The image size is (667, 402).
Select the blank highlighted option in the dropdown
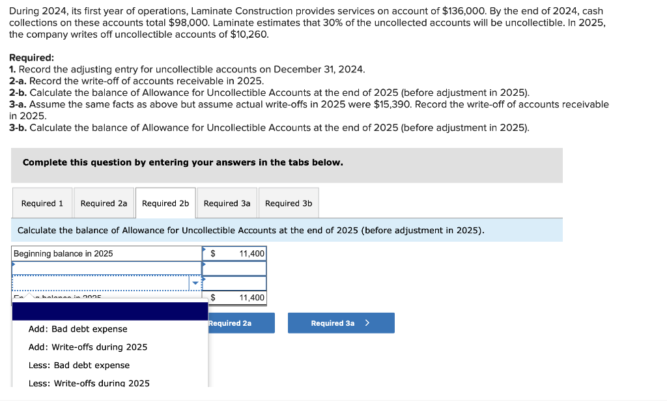tap(109, 311)
